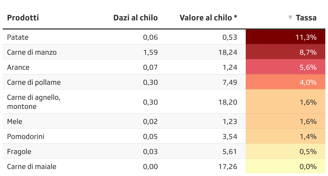Click the sort arrow beside Tassa

[290, 18]
